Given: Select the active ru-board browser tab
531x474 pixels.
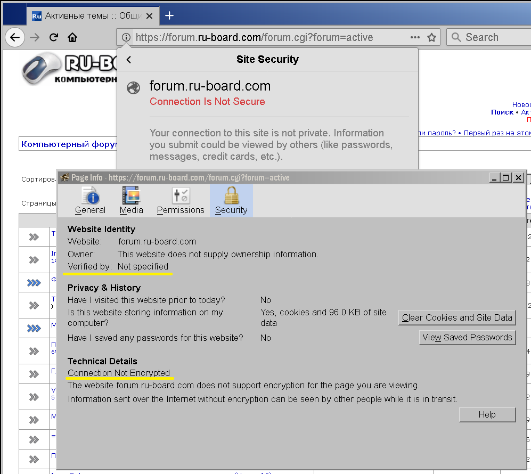Looking at the screenshot, I should 93,16.
